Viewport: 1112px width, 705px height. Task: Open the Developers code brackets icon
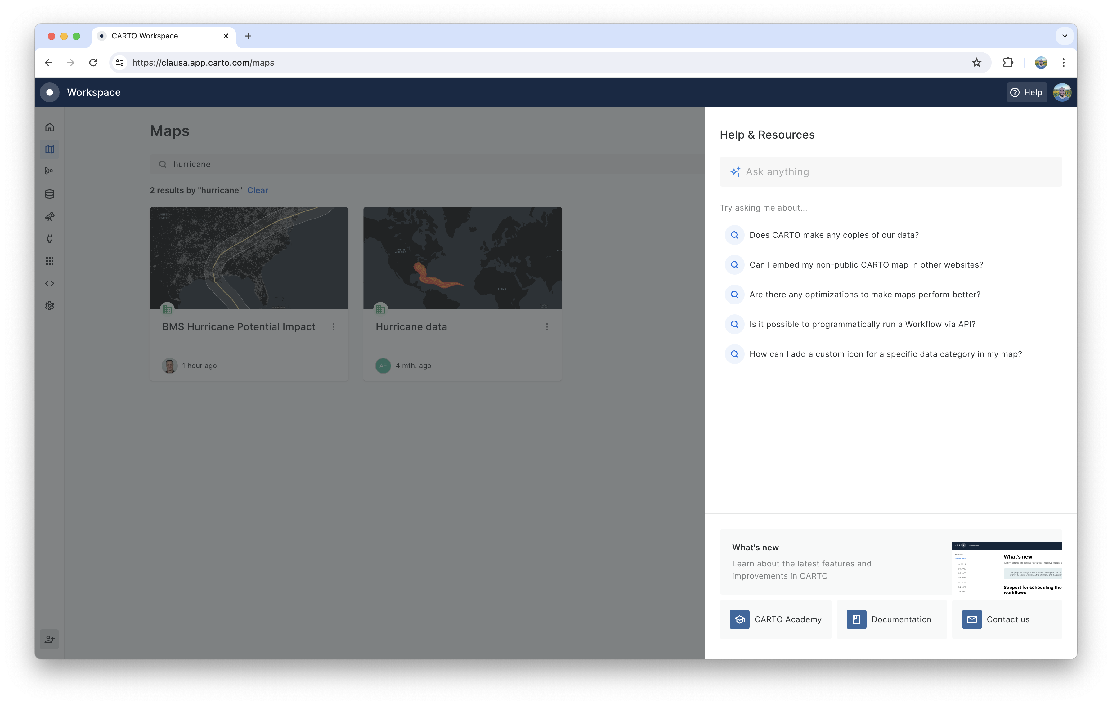[49, 283]
